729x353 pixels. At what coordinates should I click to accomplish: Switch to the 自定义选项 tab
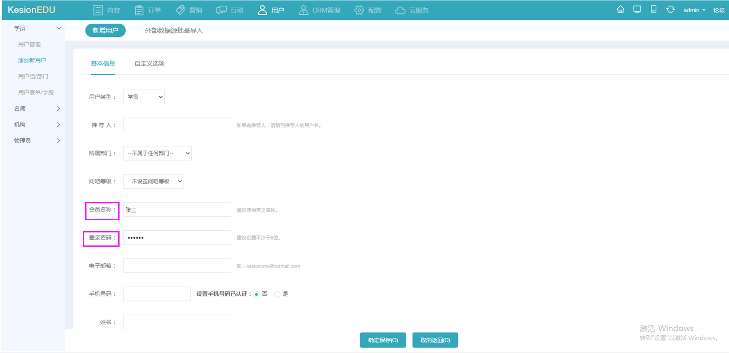coord(150,63)
